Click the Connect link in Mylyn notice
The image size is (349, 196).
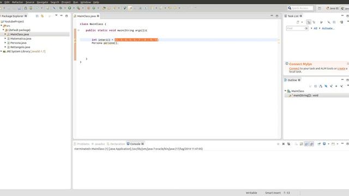[x=294, y=69]
